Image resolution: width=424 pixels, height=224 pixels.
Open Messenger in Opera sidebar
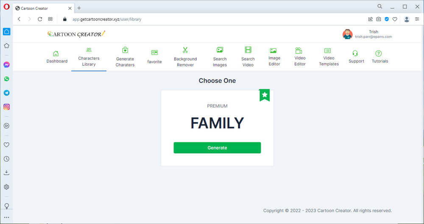click(x=7, y=65)
